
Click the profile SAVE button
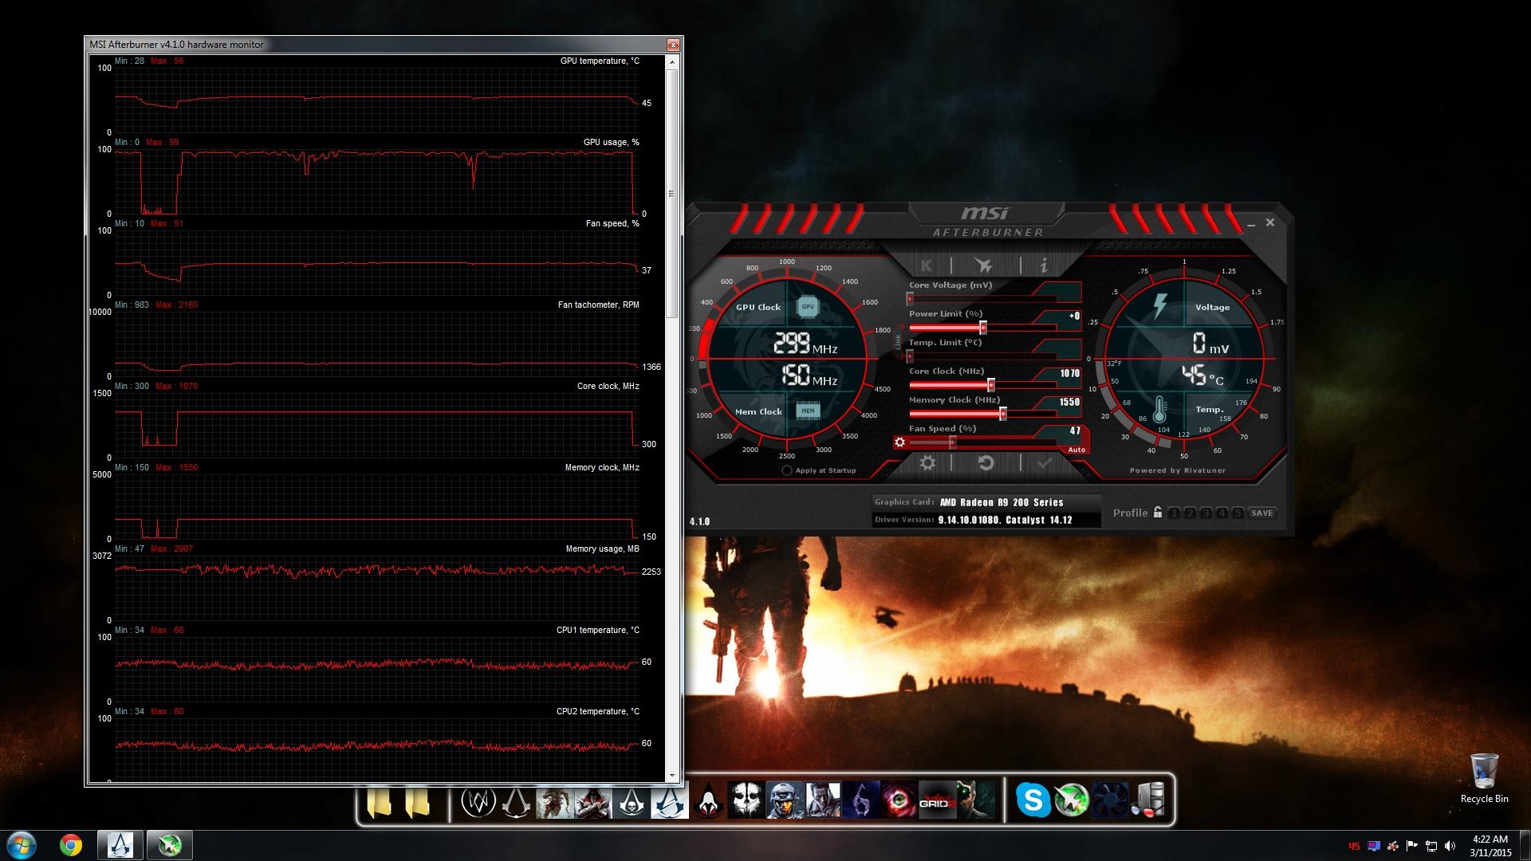1261,513
